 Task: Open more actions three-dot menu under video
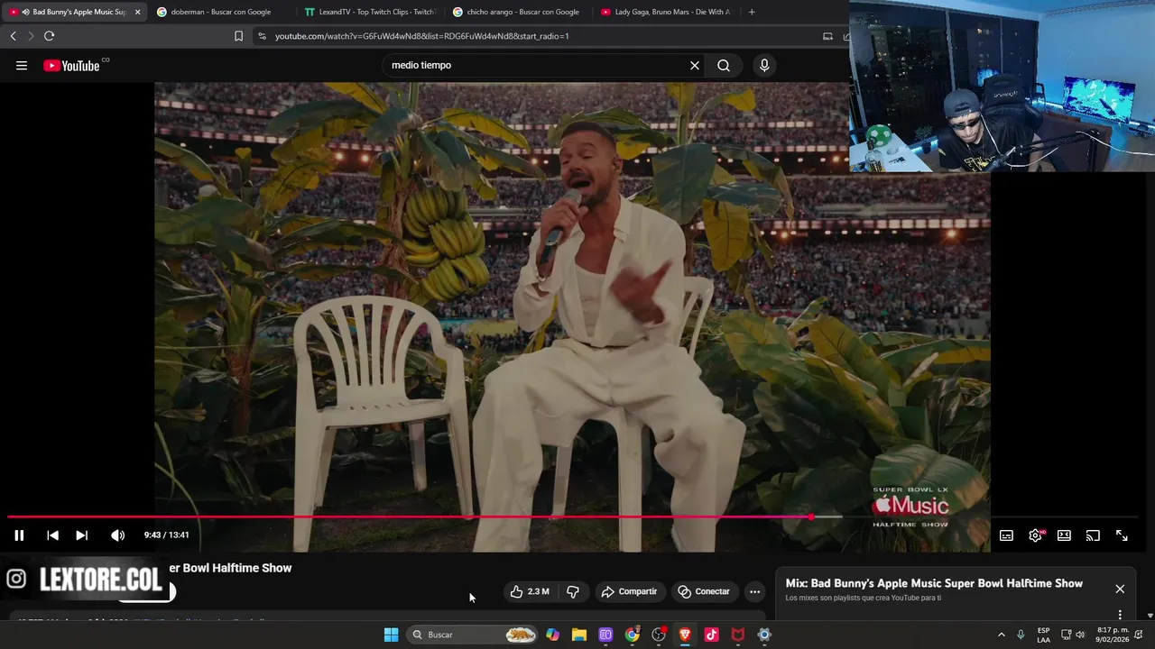(x=754, y=591)
